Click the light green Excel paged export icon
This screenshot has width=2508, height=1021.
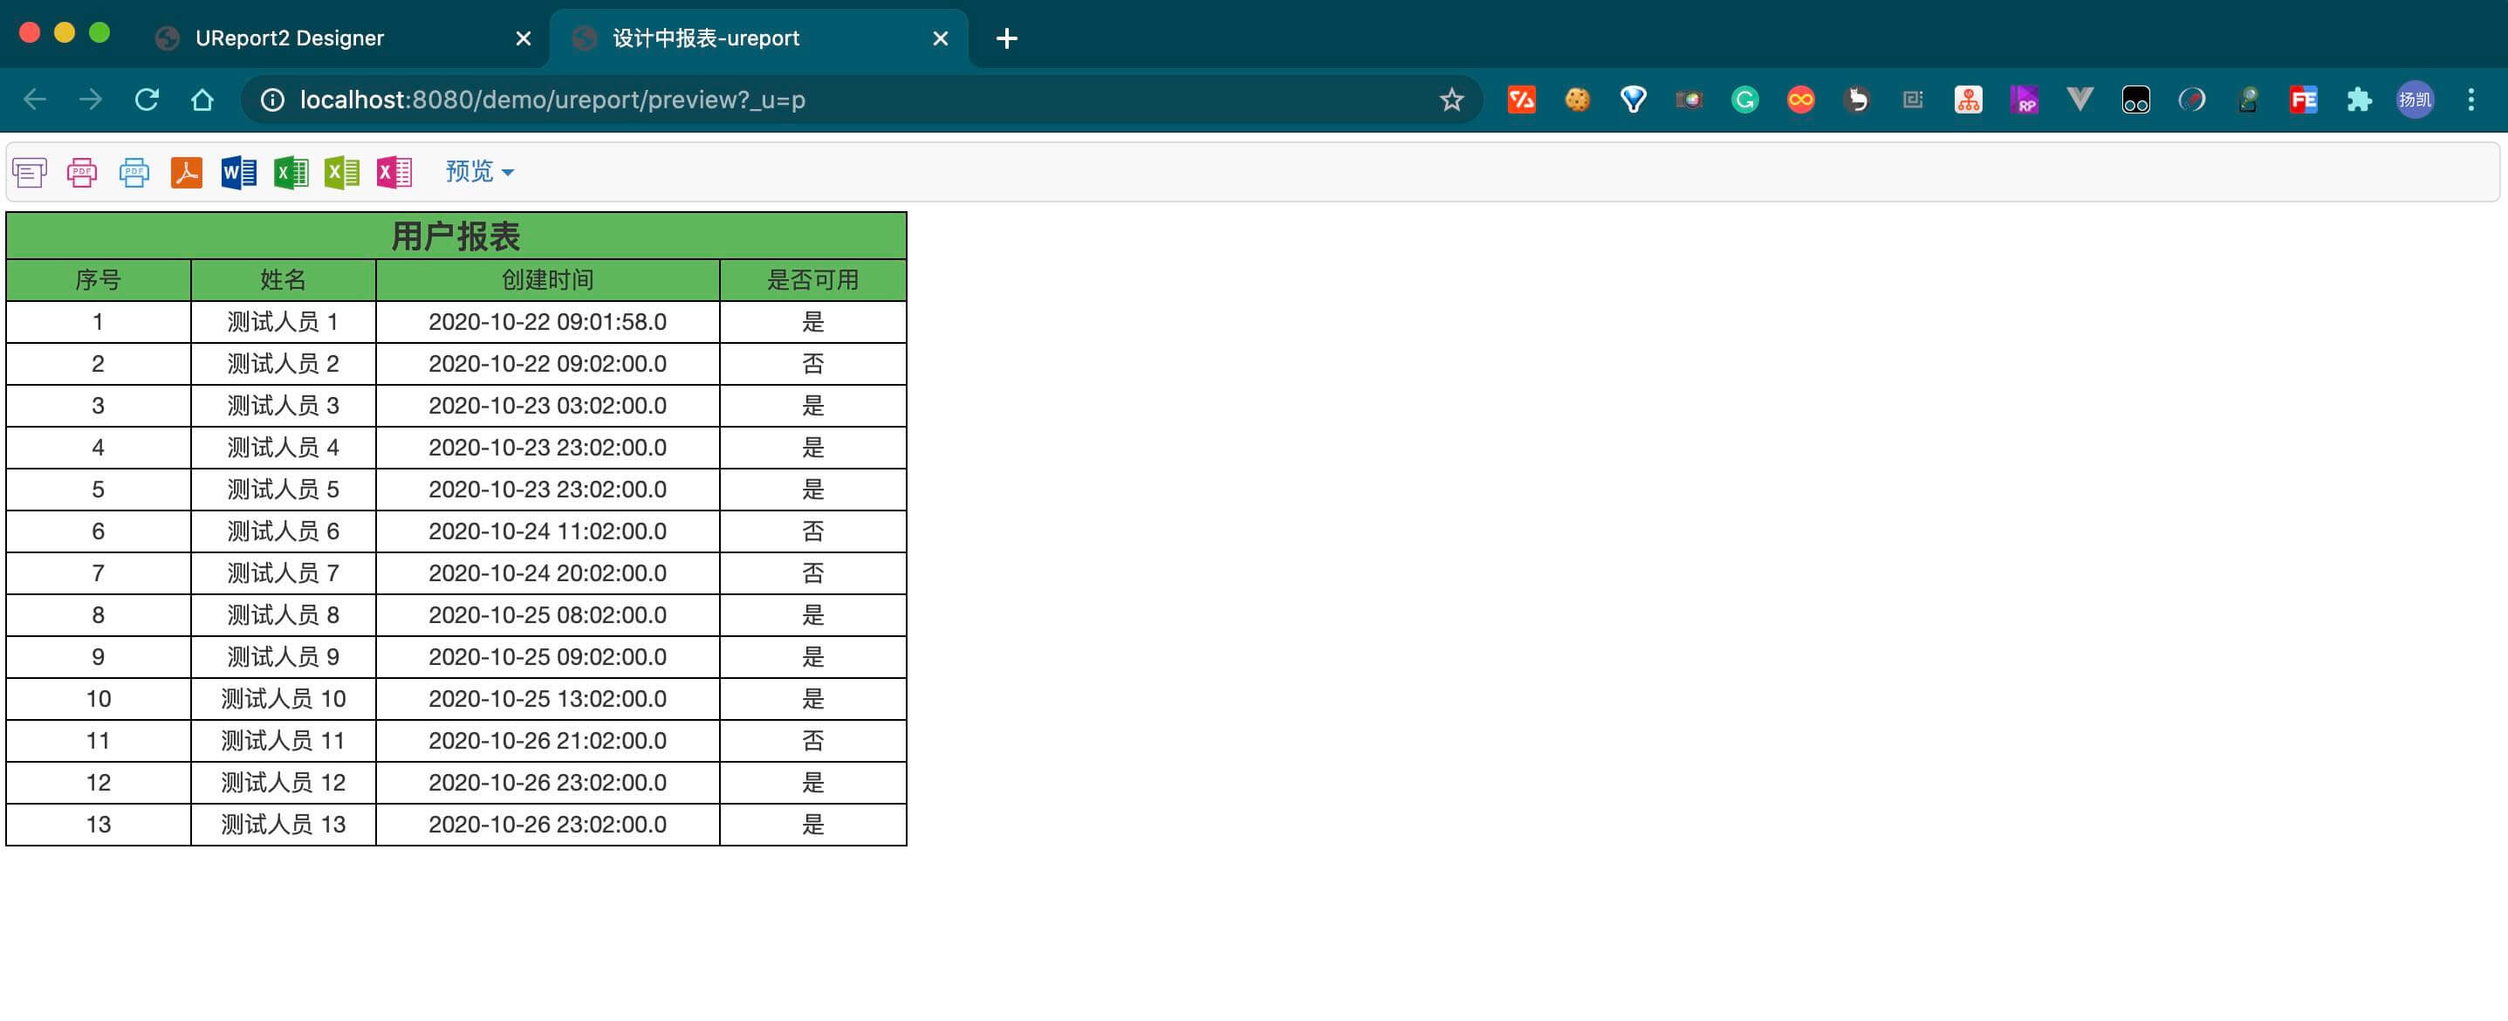coord(342,174)
